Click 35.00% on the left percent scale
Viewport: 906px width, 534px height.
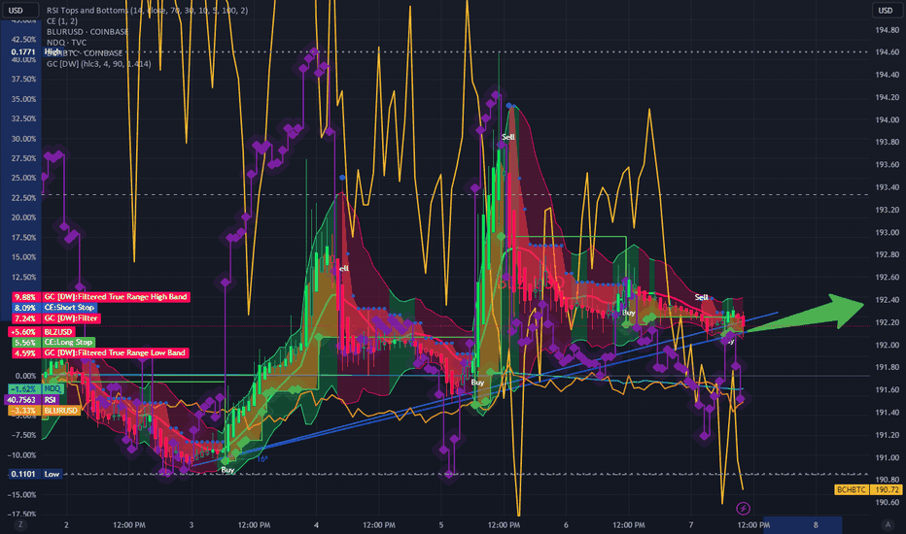23,99
